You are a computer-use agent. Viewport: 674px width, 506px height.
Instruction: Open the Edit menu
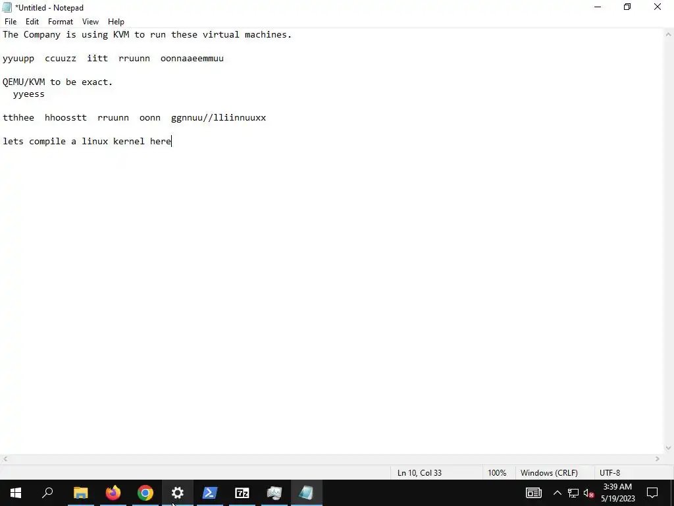32,22
